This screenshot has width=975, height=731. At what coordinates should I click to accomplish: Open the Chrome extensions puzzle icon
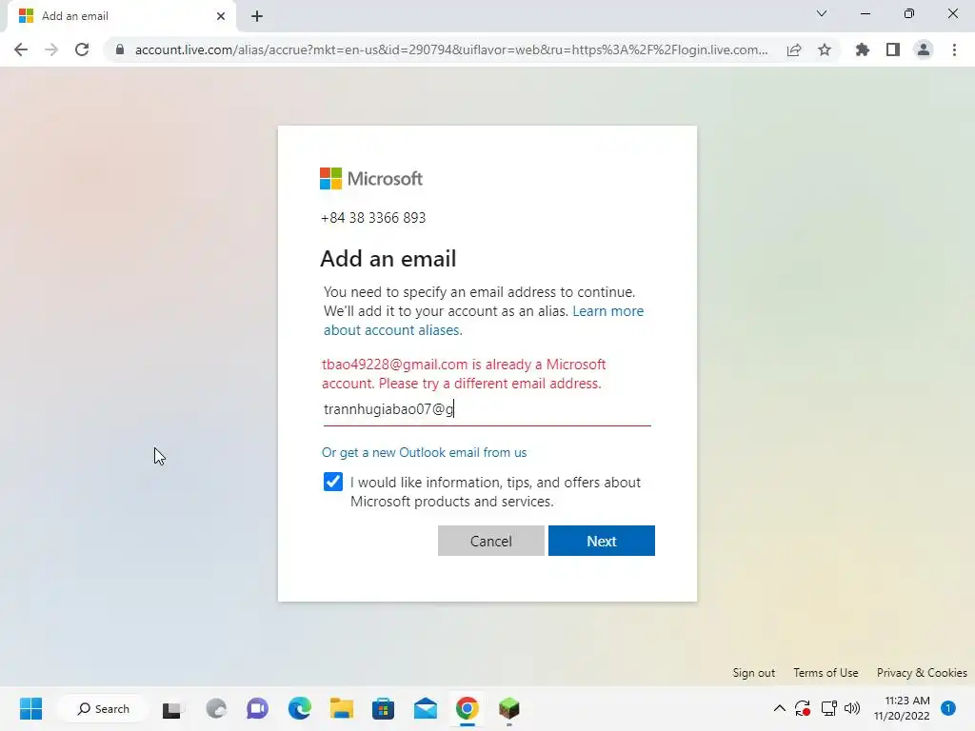(863, 49)
